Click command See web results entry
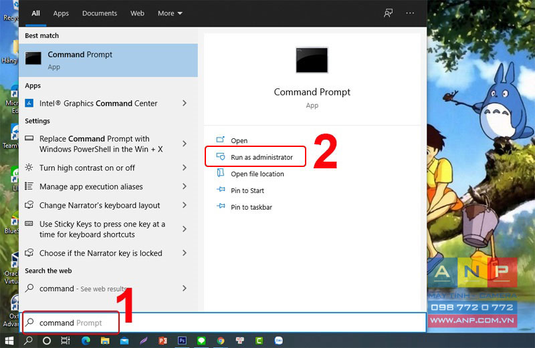The image size is (535, 348). [84, 289]
